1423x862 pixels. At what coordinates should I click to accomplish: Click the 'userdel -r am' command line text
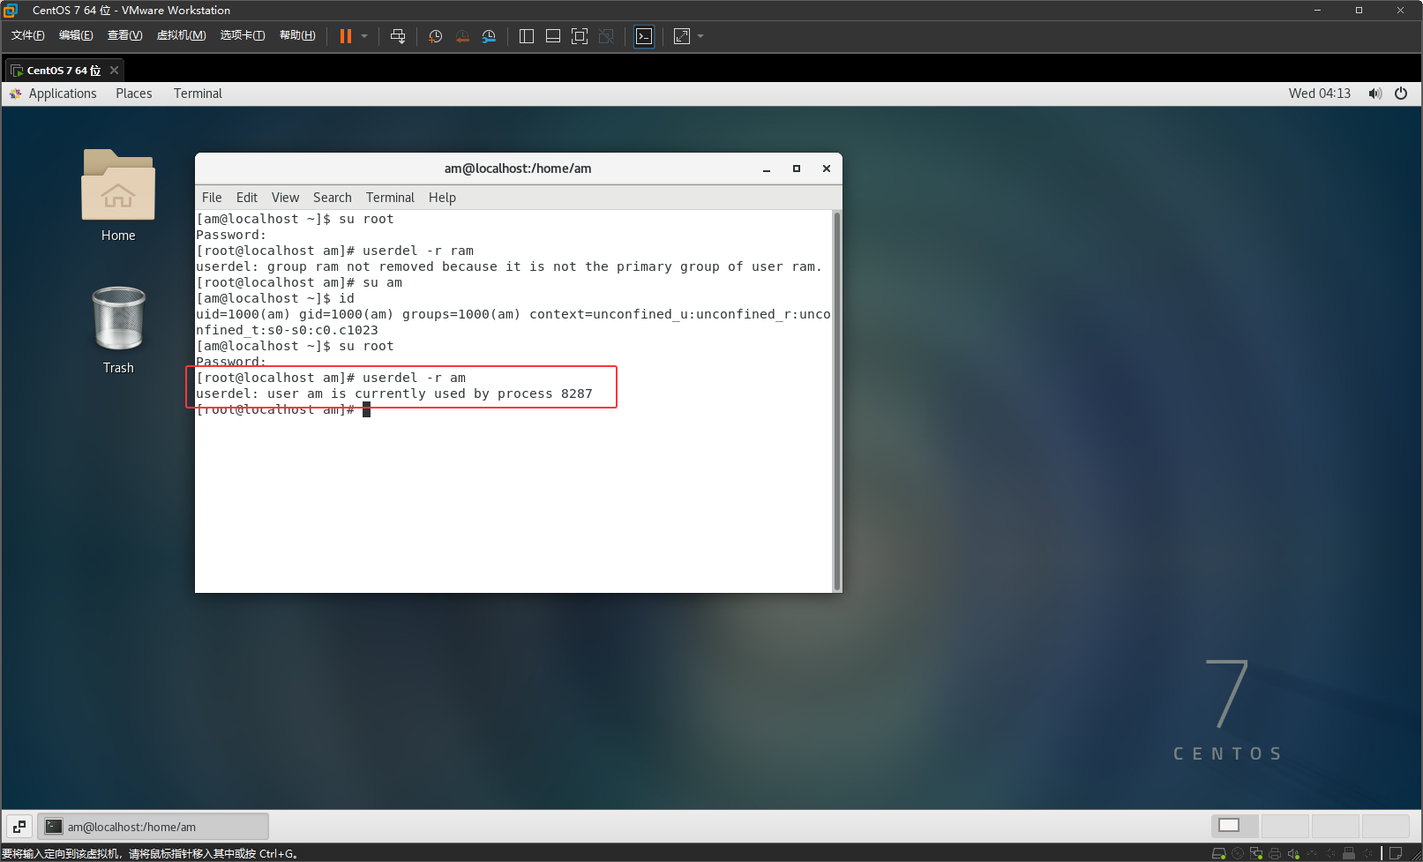(414, 378)
